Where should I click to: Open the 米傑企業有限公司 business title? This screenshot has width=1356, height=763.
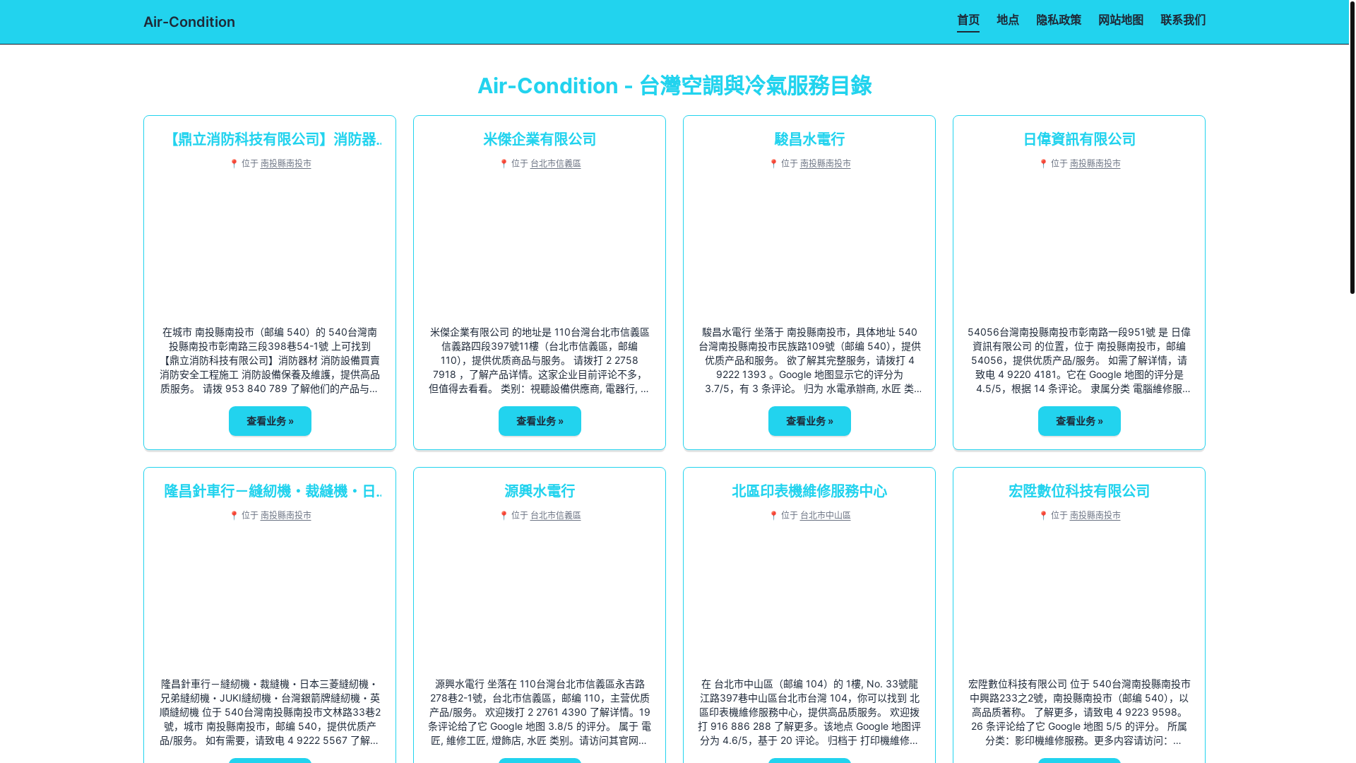click(x=540, y=139)
